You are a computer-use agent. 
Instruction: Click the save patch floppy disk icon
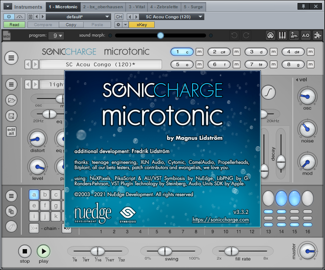(11, 116)
